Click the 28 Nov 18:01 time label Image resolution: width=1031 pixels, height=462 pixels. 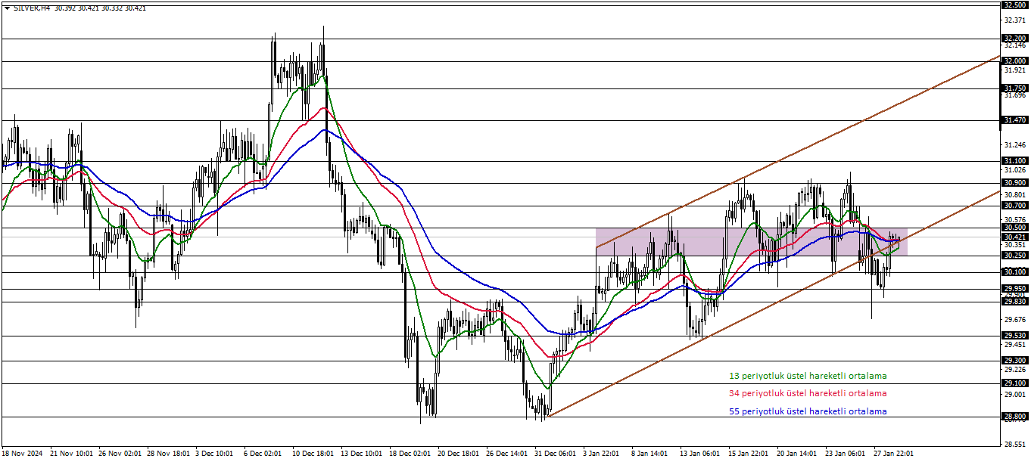169,454
